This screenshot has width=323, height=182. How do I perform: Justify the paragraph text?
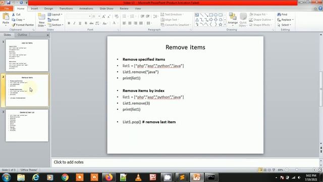click(x=141, y=23)
